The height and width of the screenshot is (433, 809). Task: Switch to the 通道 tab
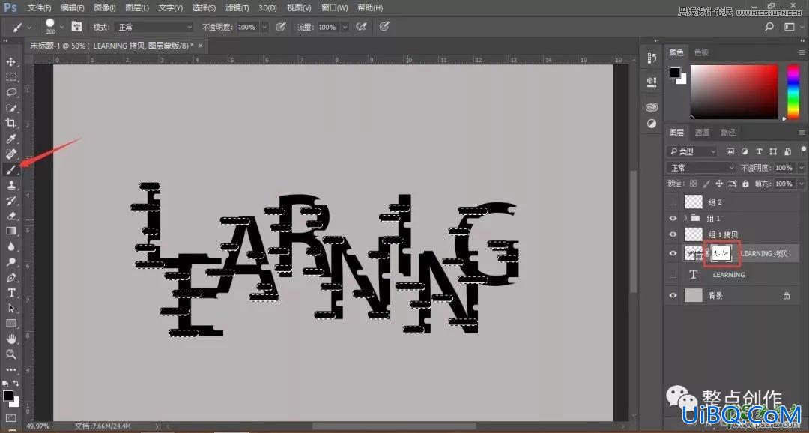click(702, 133)
